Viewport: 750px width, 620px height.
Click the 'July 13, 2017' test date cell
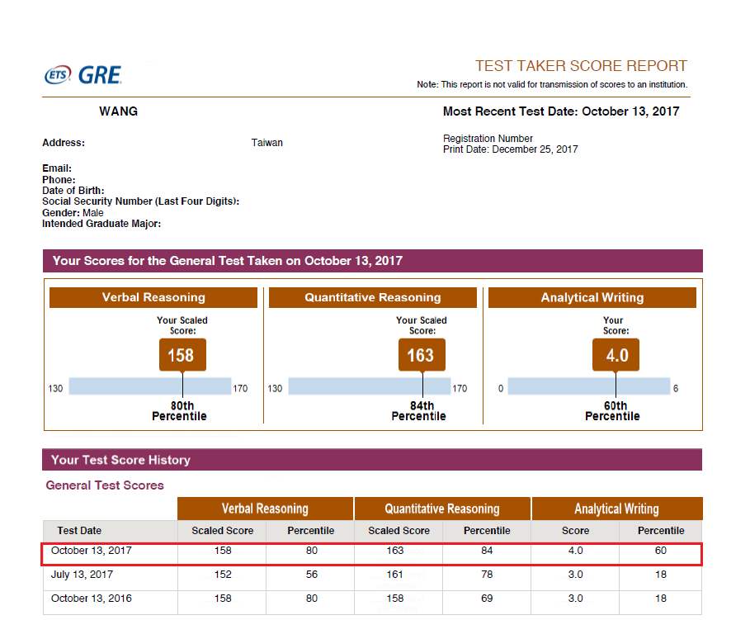point(83,575)
